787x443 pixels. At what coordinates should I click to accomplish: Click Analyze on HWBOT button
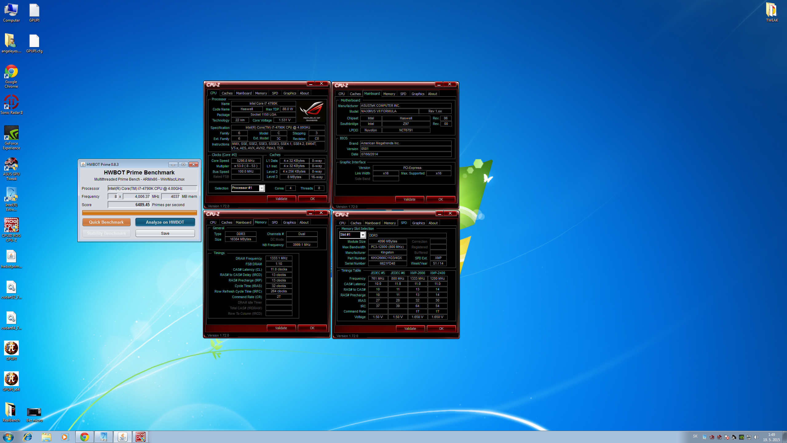point(165,222)
